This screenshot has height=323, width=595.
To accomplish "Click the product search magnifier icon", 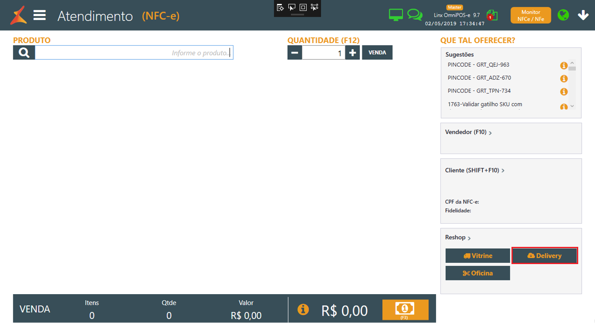I will (x=24, y=52).
